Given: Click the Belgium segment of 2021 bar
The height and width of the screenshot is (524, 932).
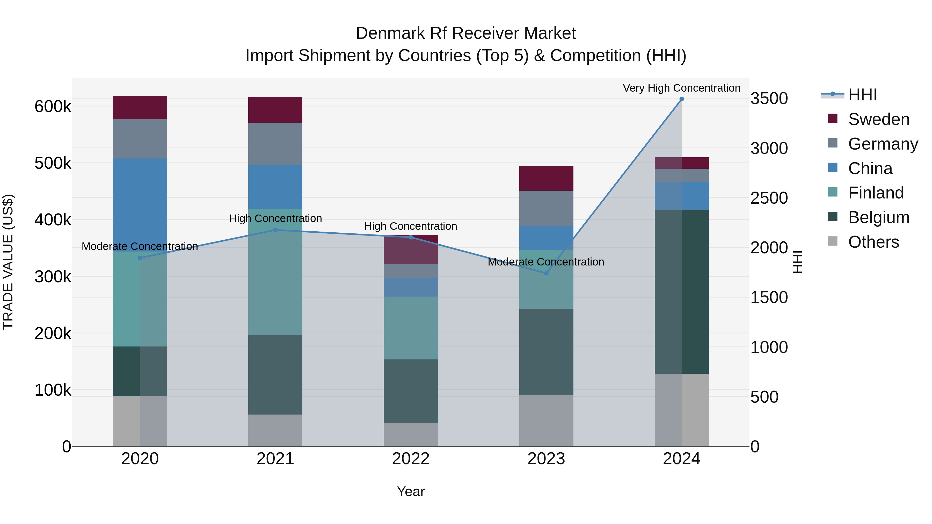Looking at the screenshot, I should click(x=275, y=375).
